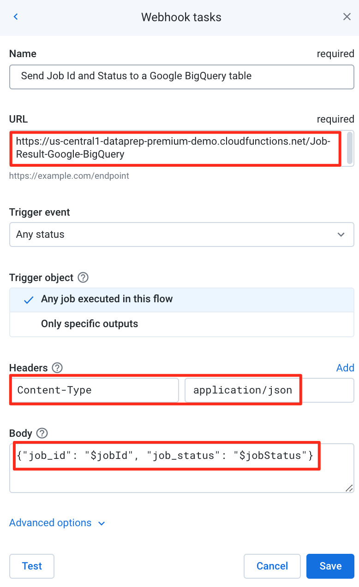Test the webhook
The width and height of the screenshot is (359, 587).
32,566
